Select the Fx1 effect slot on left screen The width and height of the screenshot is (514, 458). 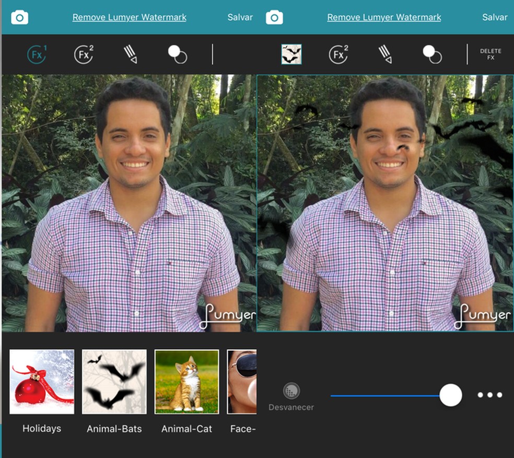tap(37, 54)
